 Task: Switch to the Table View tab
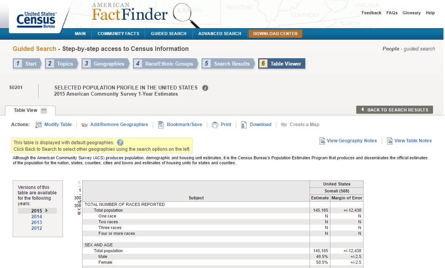click(30, 110)
